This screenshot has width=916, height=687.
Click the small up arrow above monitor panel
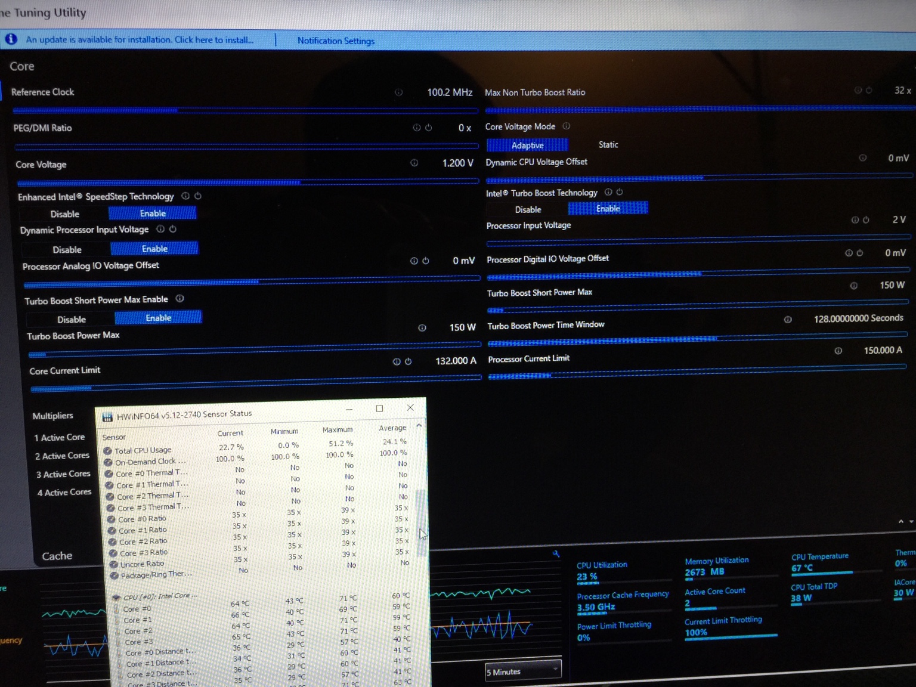click(x=900, y=522)
